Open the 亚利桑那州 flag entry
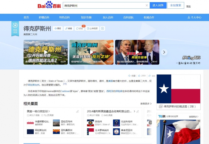 pos(66,131)
